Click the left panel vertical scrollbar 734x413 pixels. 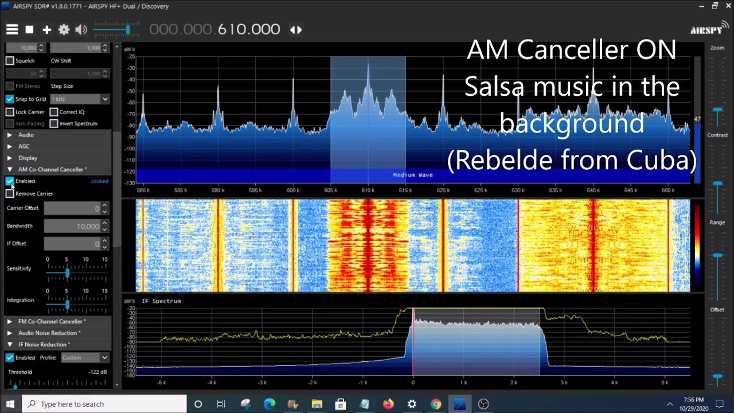(117, 189)
